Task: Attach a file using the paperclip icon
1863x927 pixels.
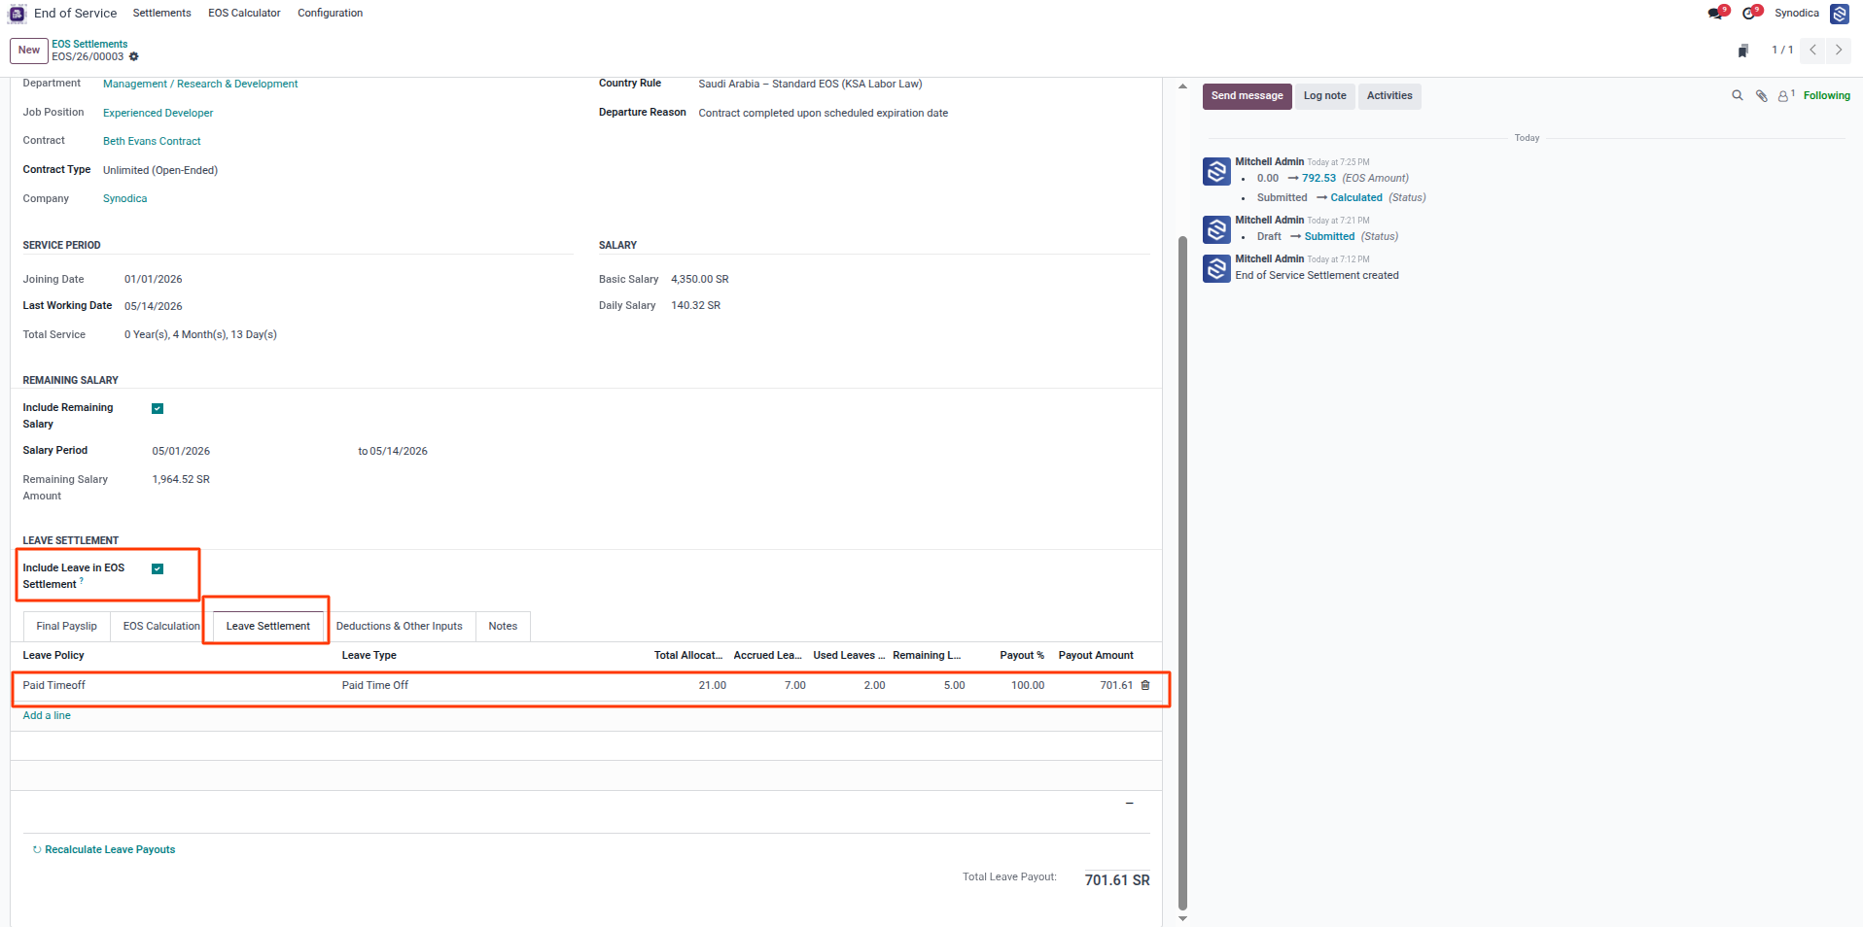Action: pyautogui.click(x=1761, y=95)
